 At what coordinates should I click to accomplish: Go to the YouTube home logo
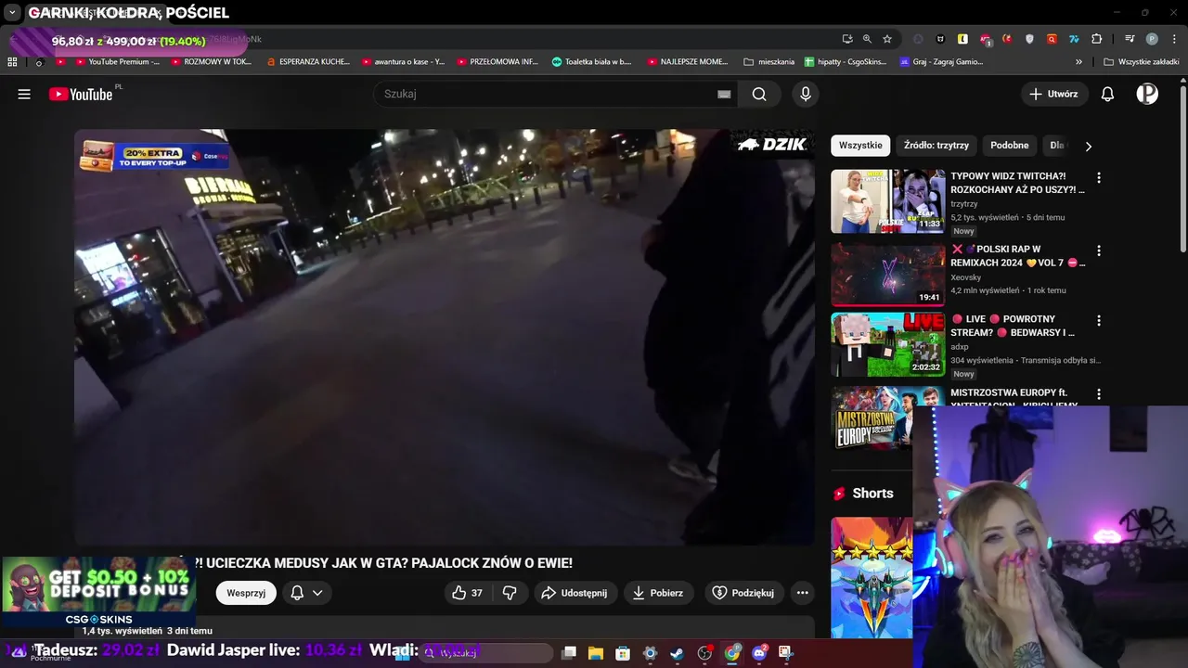pyautogui.click(x=81, y=94)
